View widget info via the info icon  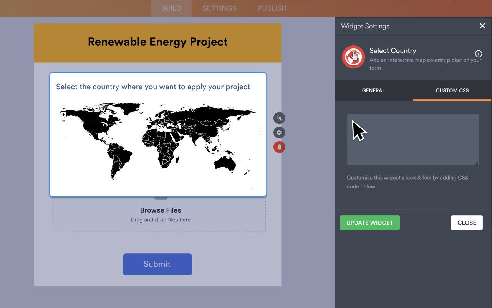point(478,54)
